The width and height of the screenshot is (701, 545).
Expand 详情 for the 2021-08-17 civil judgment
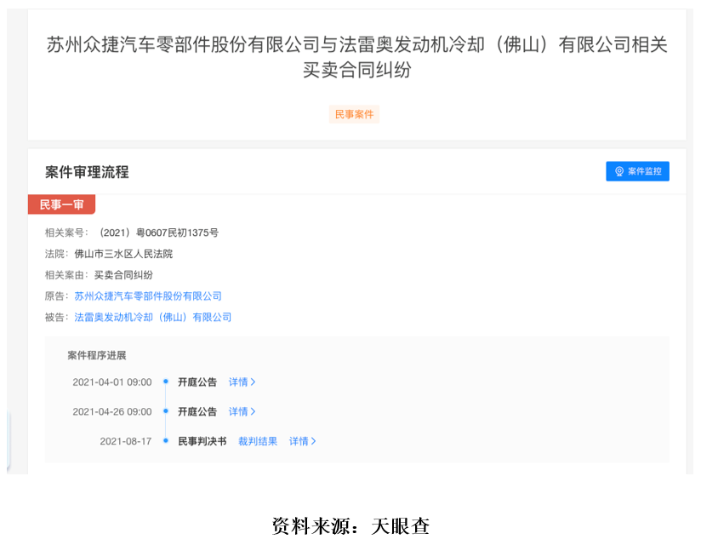[302, 442]
